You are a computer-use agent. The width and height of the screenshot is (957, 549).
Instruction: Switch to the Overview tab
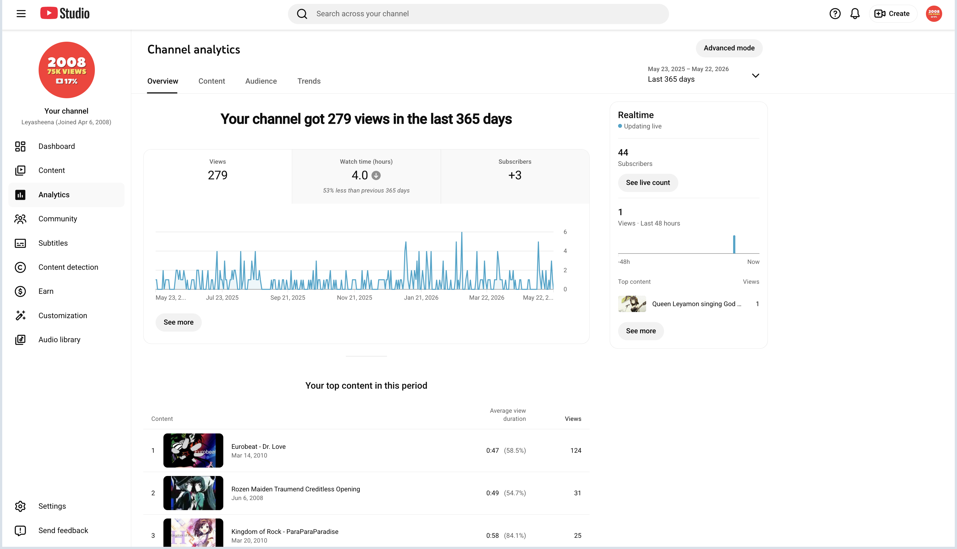[163, 81]
